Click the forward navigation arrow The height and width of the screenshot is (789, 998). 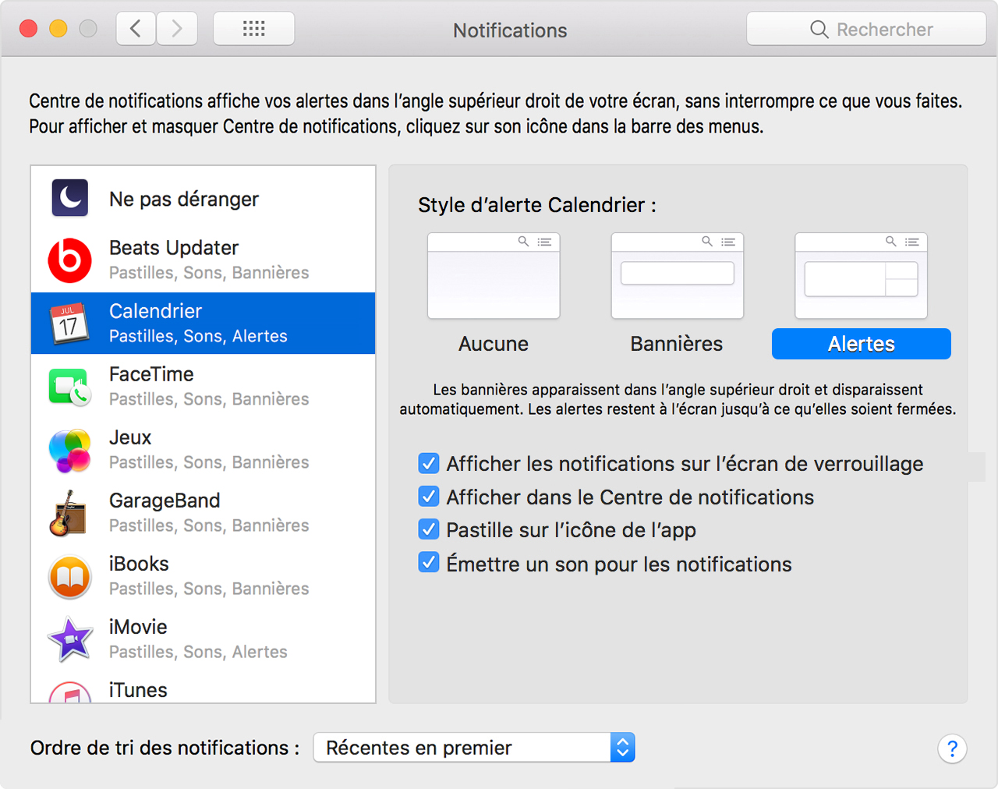coord(177,30)
